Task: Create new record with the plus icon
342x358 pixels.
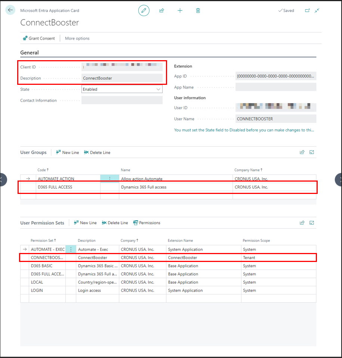Action: (x=180, y=10)
